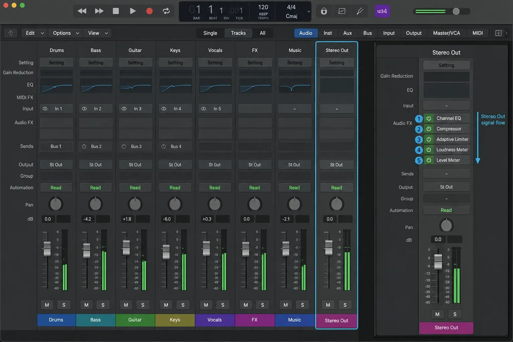Toggle the Bus channel filter button
The width and height of the screenshot is (513, 342).
pyautogui.click(x=368, y=33)
